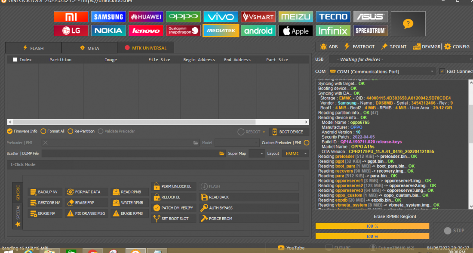The width and height of the screenshot is (473, 253).
Task: Choose the Lenovo brand tile
Action: (146, 31)
